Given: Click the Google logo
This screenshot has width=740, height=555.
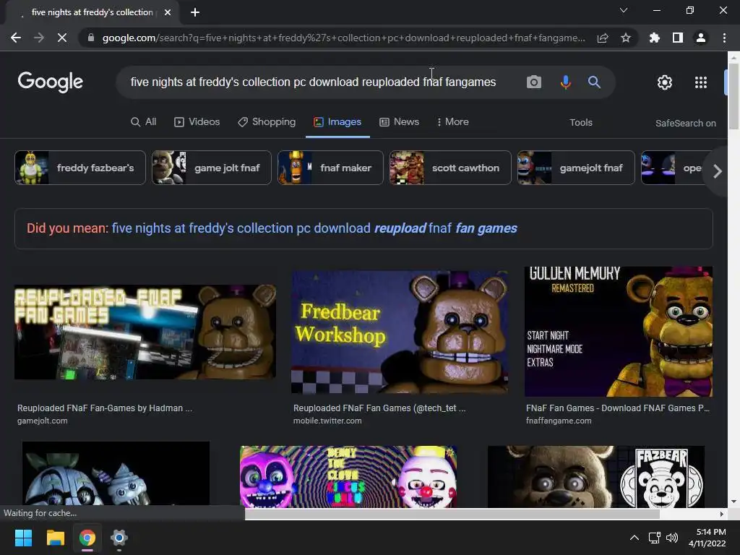Looking at the screenshot, I should coord(50,82).
